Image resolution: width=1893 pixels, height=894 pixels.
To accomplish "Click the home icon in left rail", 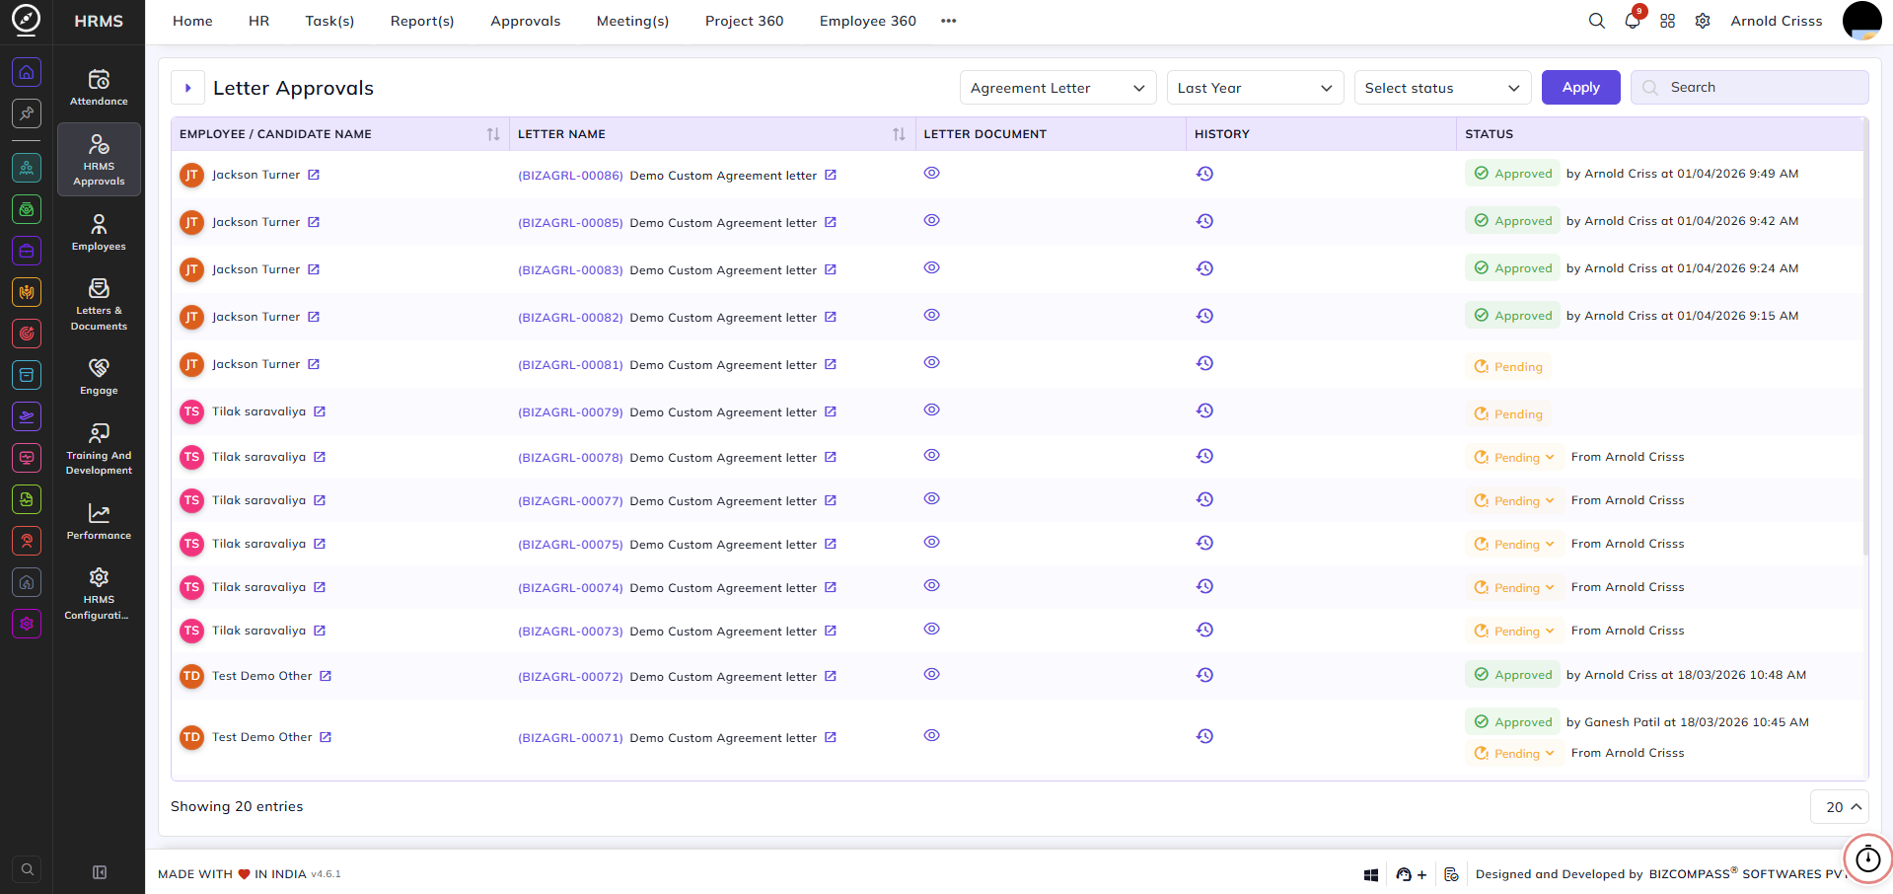I will point(27,72).
